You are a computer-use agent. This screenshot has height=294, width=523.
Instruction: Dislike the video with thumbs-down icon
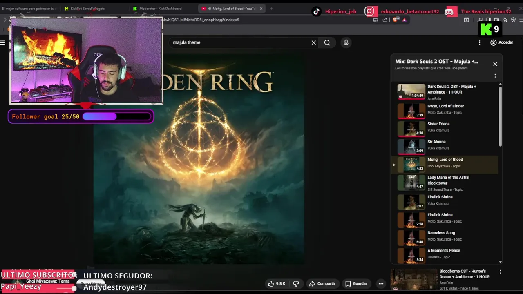[296, 283]
